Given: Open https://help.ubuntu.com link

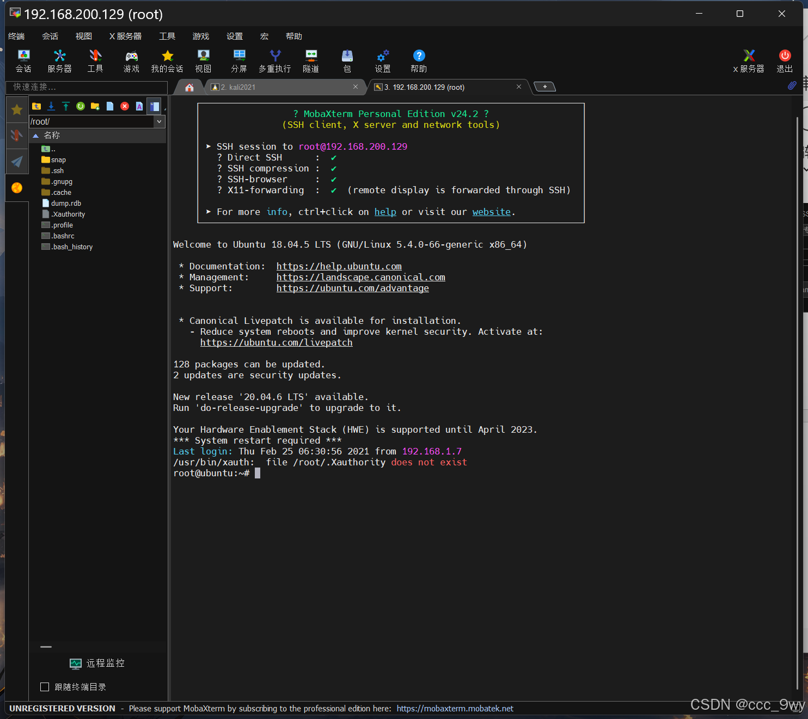Looking at the screenshot, I should pos(339,266).
